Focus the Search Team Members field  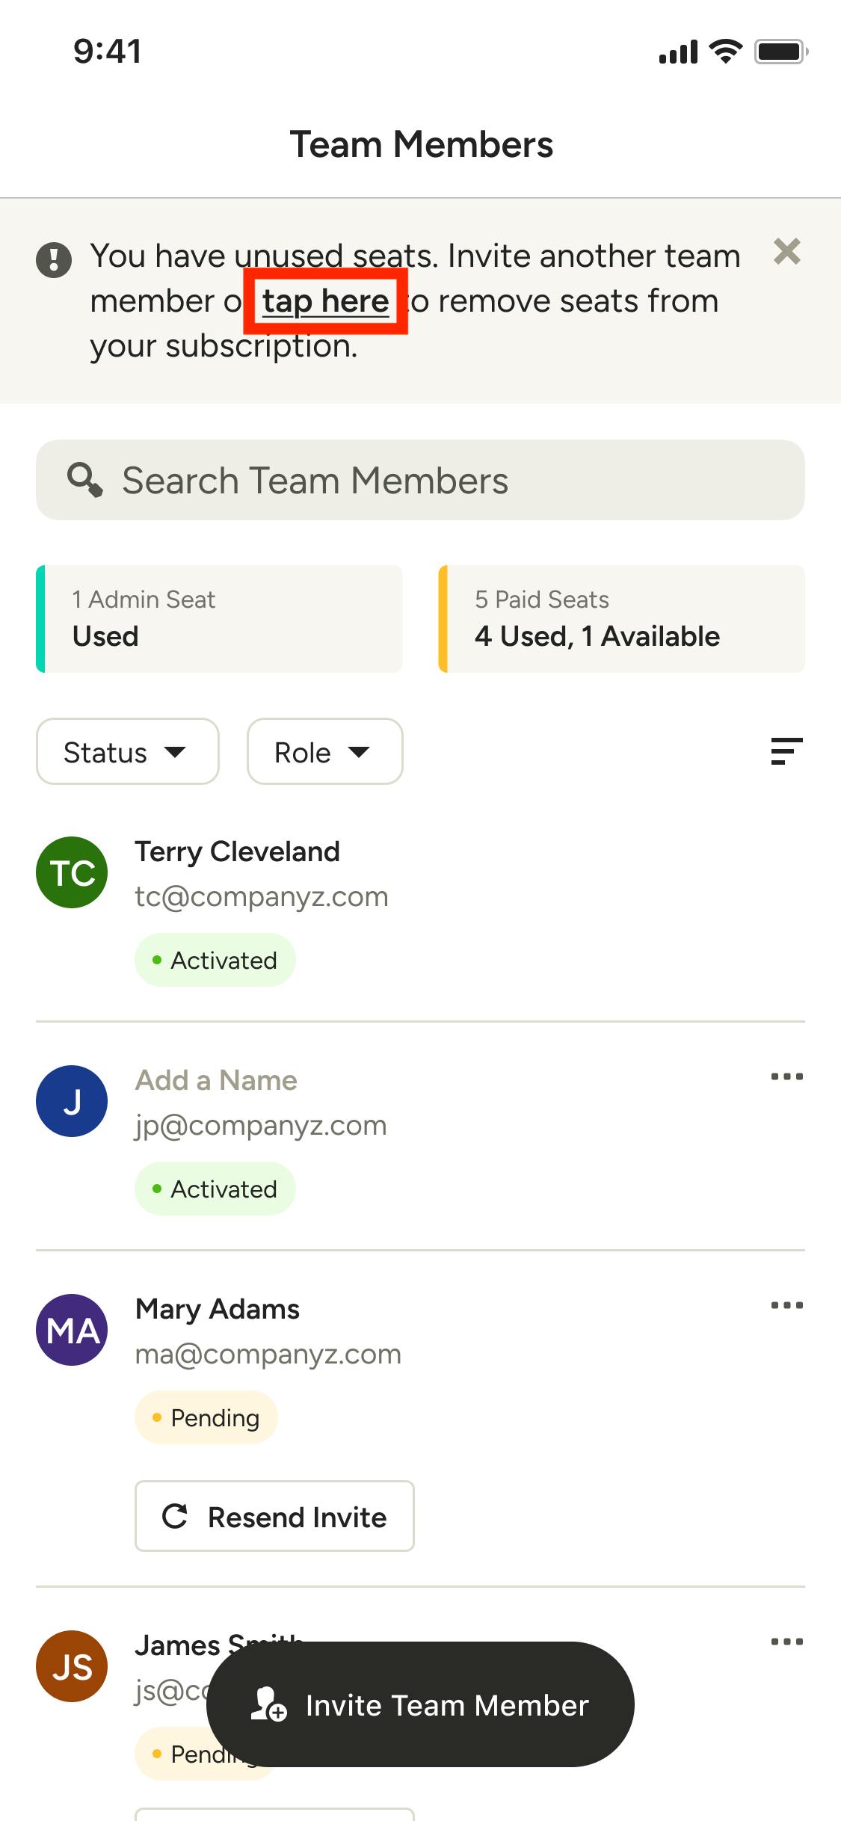click(x=449, y=480)
